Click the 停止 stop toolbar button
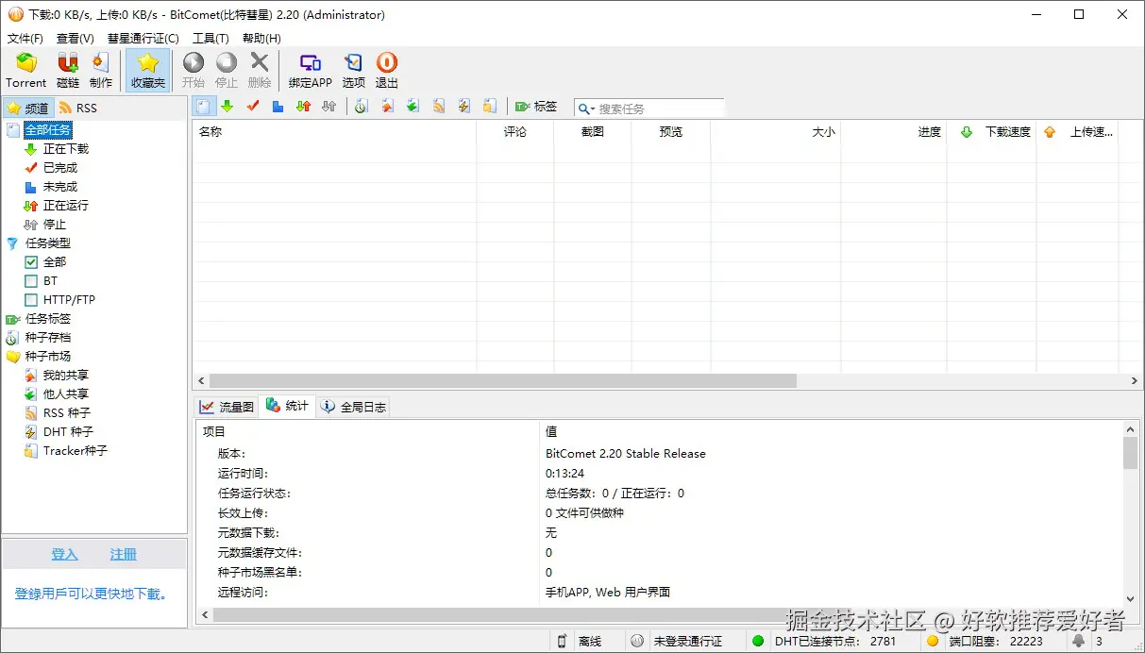 pos(227,71)
